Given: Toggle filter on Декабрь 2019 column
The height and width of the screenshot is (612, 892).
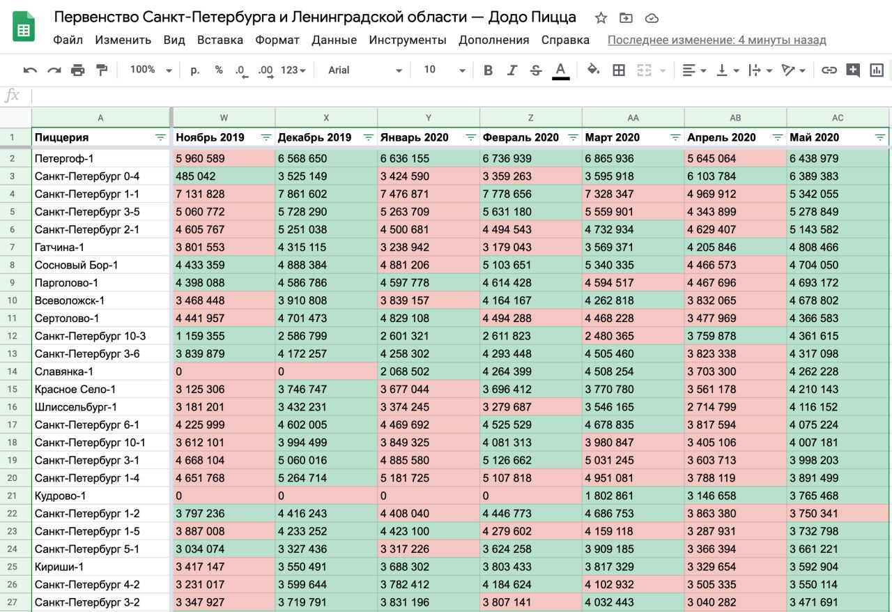Looking at the screenshot, I should click(x=368, y=137).
